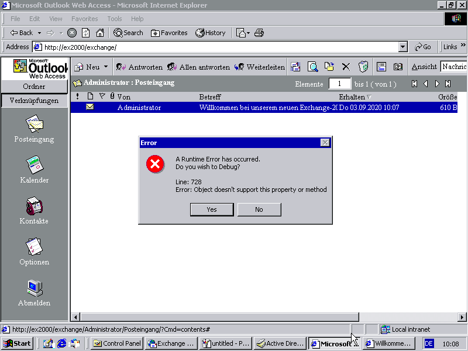Open the Posteingang inbox shortcut icon
The width and height of the screenshot is (468, 351).
tap(35, 124)
